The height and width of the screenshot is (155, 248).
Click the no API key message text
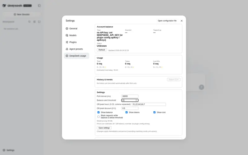[x=110, y=36]
